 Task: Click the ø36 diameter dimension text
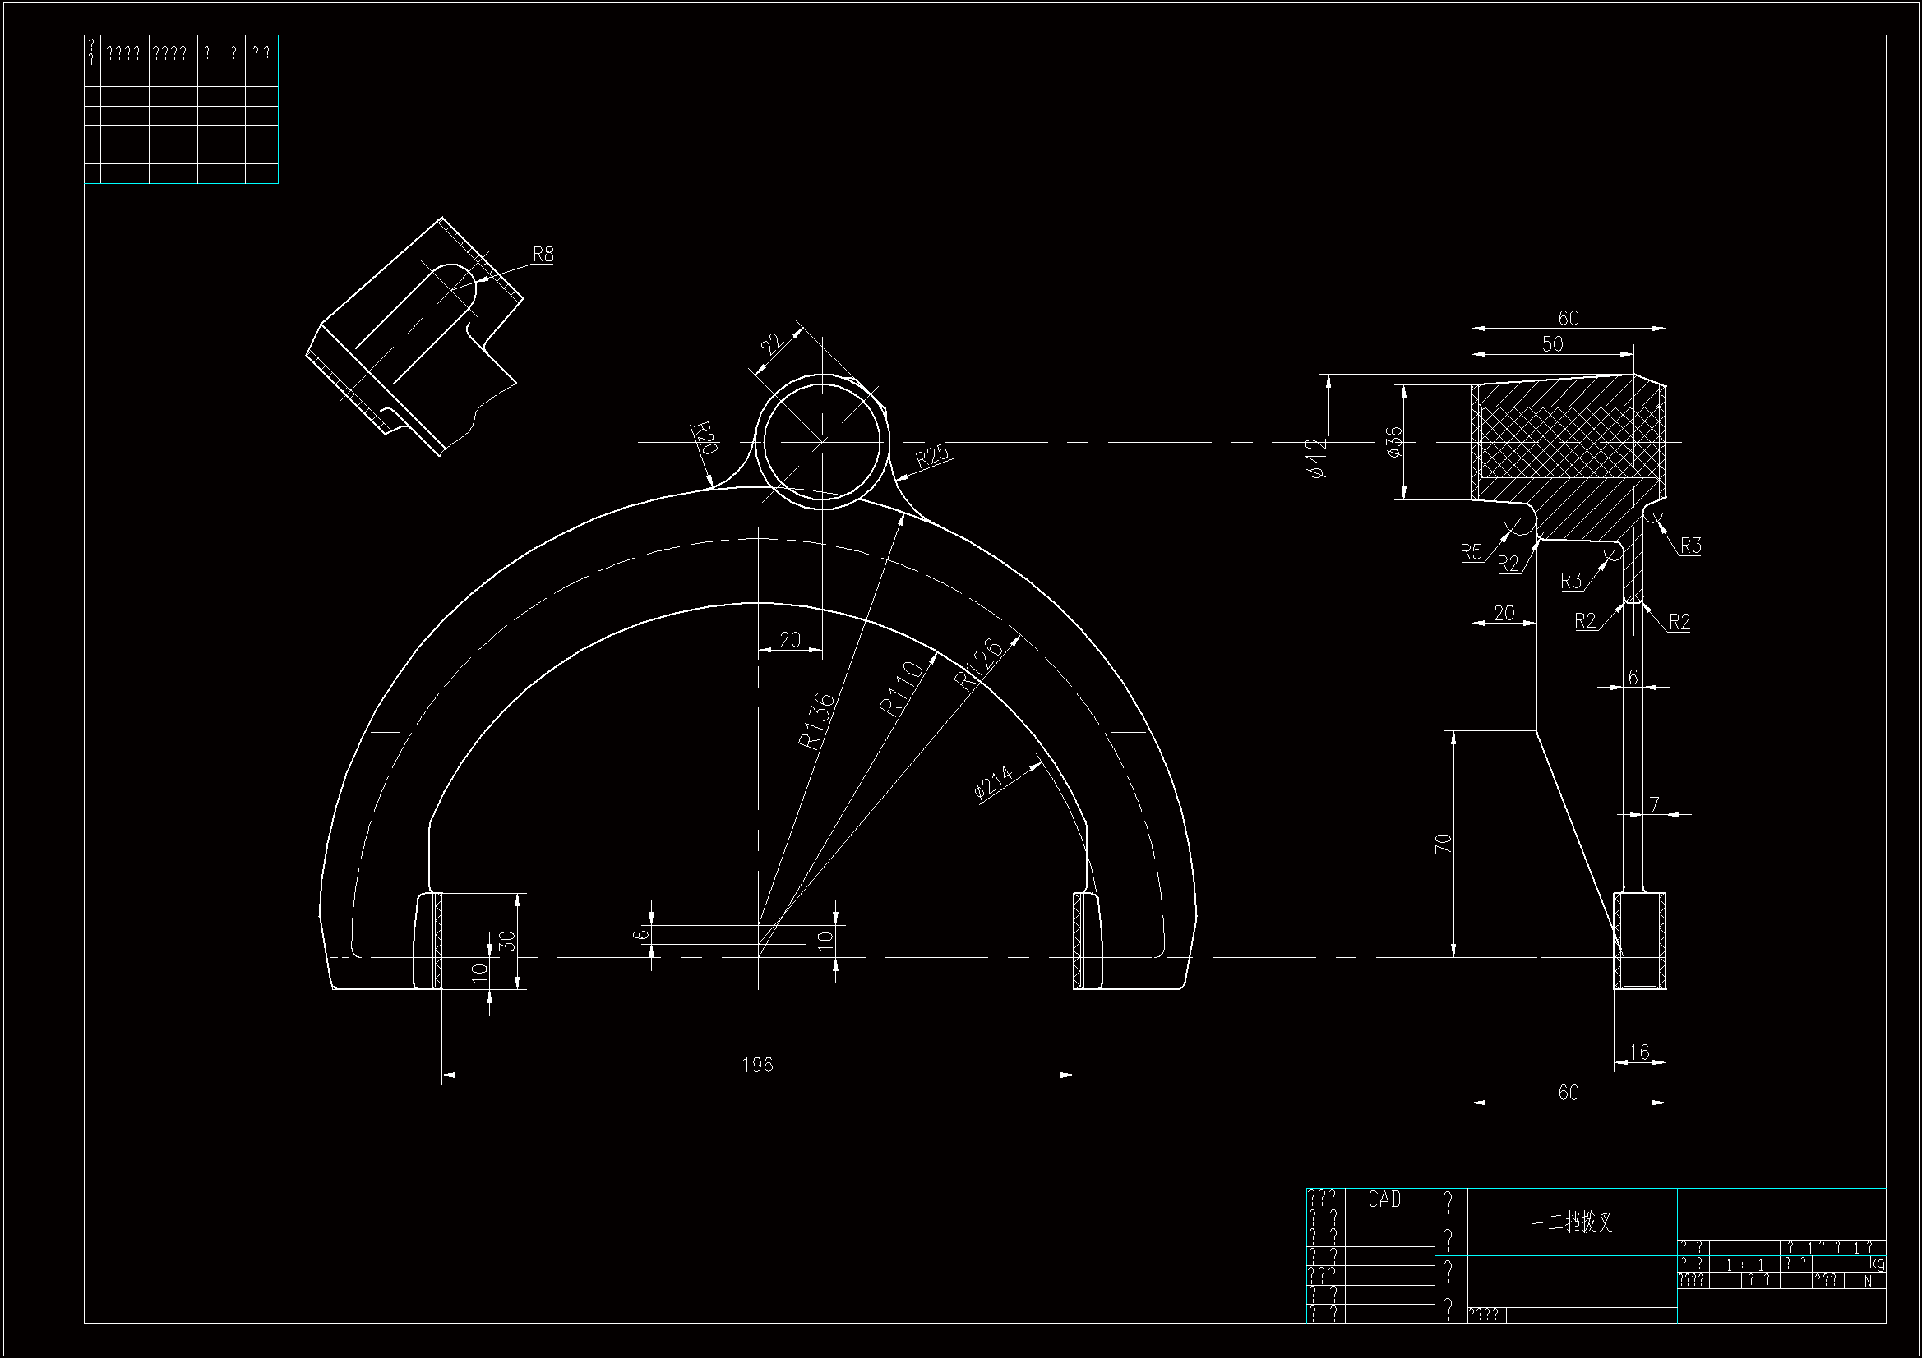coord(1393,442)
